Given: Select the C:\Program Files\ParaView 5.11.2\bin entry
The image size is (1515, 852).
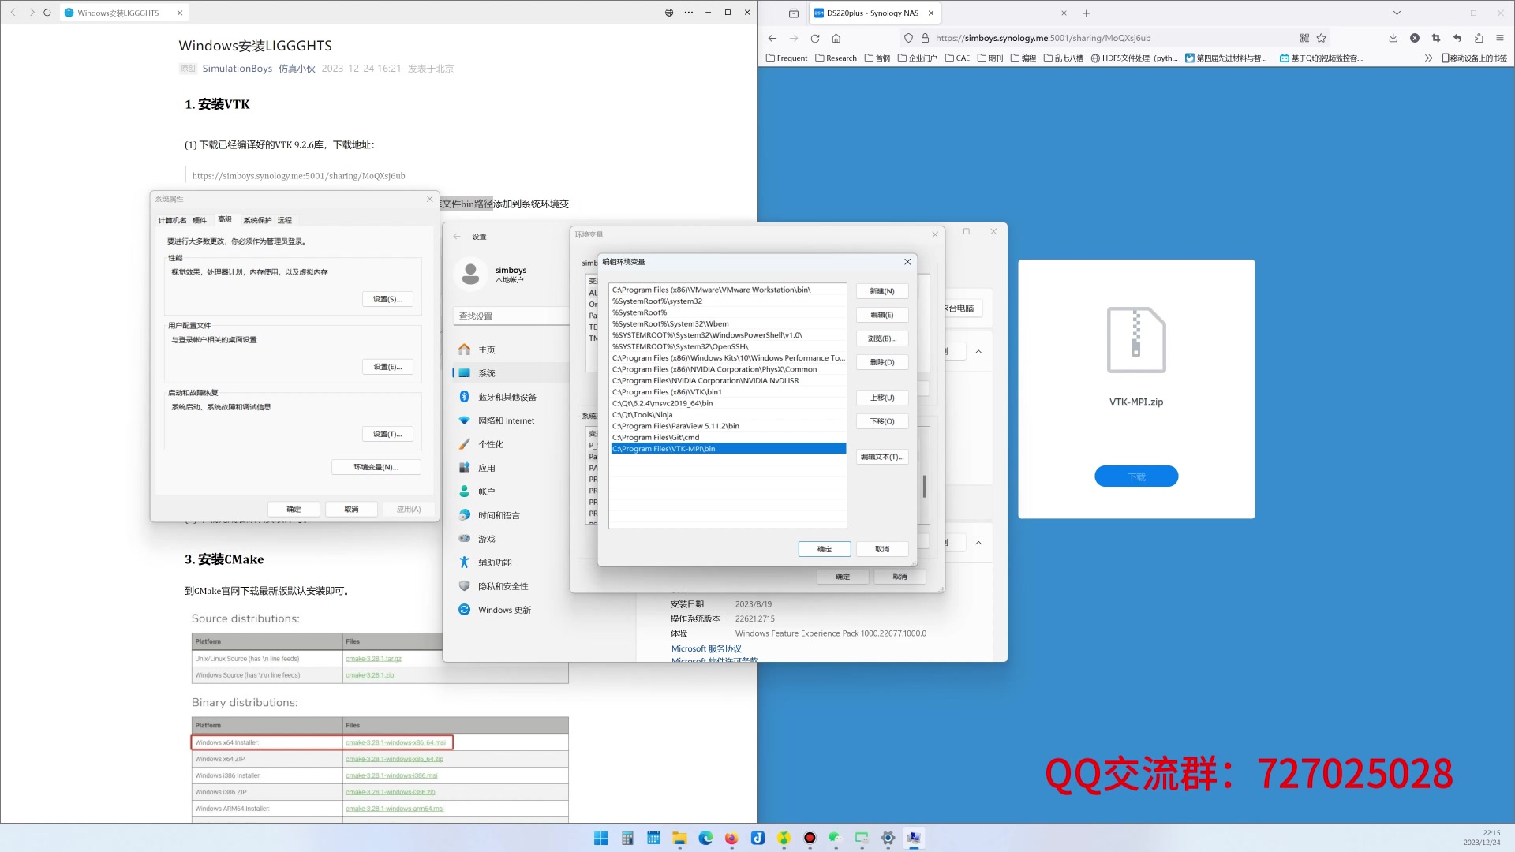Looking at the screenshot, I should (675, 426).
